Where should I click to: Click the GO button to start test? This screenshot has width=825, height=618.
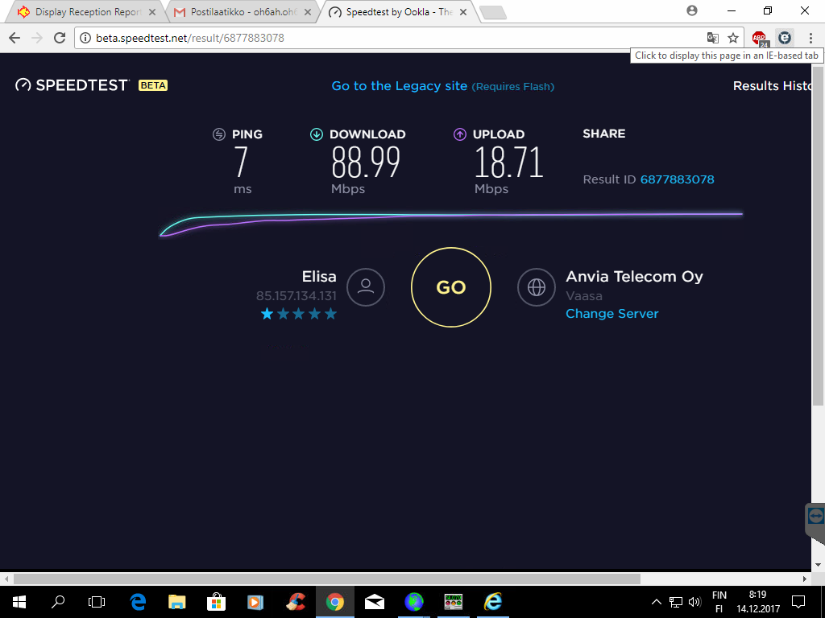pyautogui.click(x=451, y=287)
